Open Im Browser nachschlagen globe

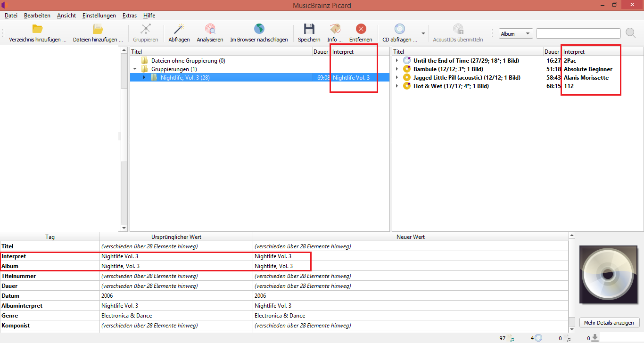[x=259, y=29]
